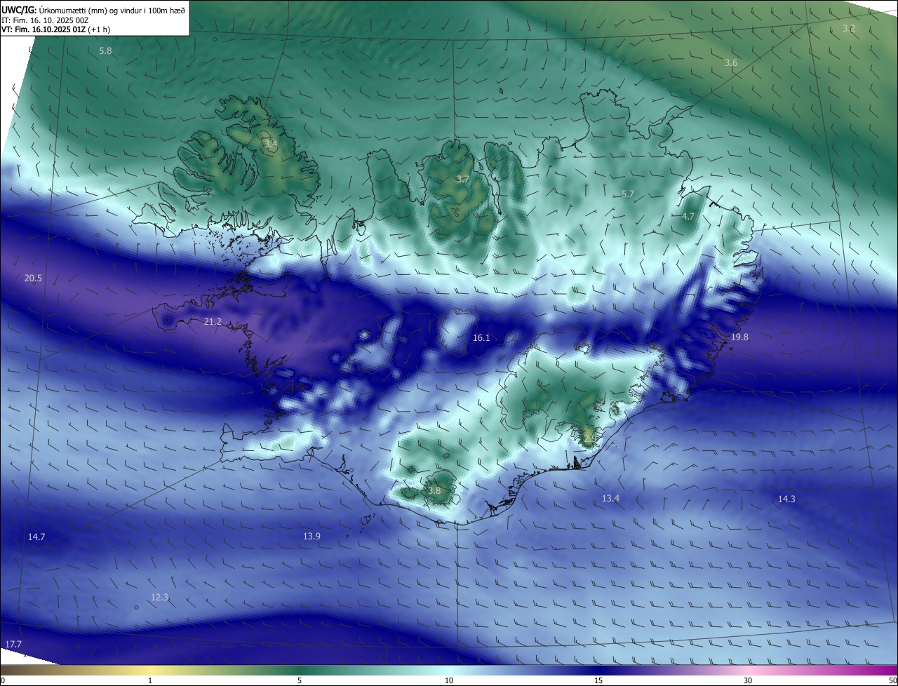Select the 3.8 value near the south coast

434,491
